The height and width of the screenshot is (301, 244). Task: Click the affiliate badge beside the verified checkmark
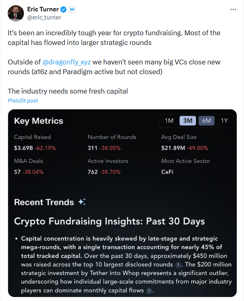click(x=72, y=9)
